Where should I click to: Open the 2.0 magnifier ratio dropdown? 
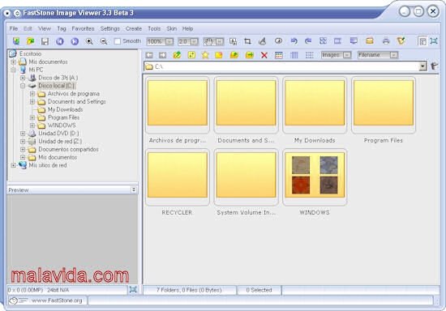pyautogui.click(x=195, y=42)
